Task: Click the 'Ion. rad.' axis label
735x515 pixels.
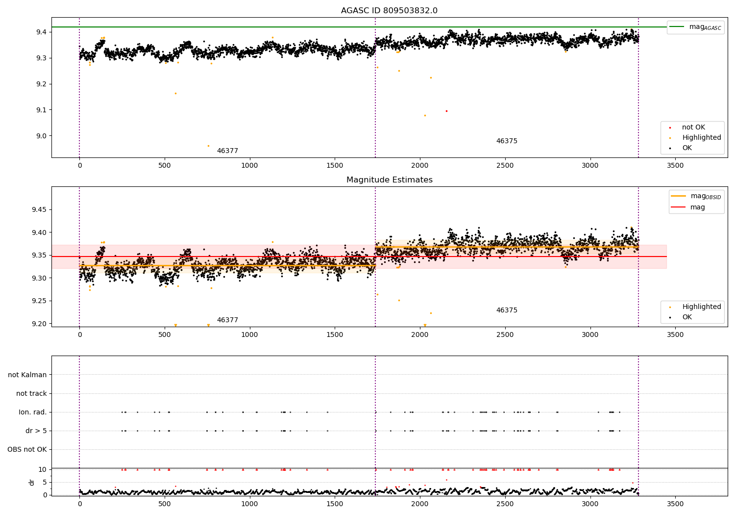Action: [33, 412]
